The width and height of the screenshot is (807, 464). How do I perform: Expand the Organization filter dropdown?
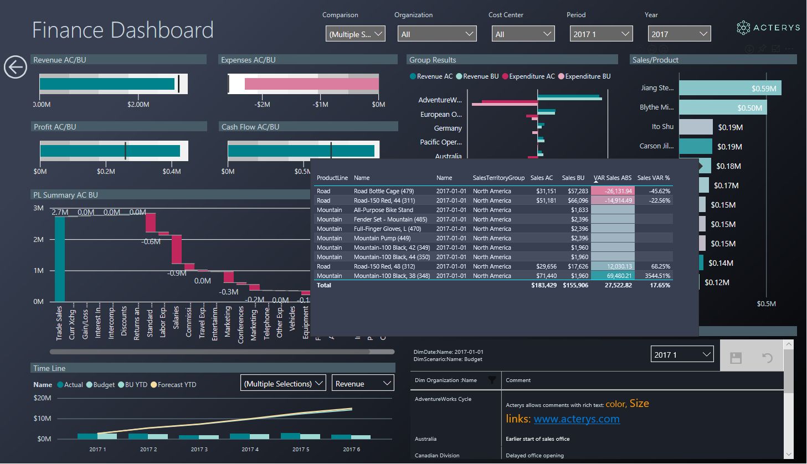click(x=436, y=34)
